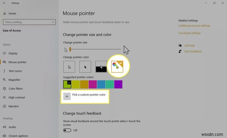Viewport: 227px width, 138px height.
Task: Click the Find a setting search box
Action: [x=29, y=22]
